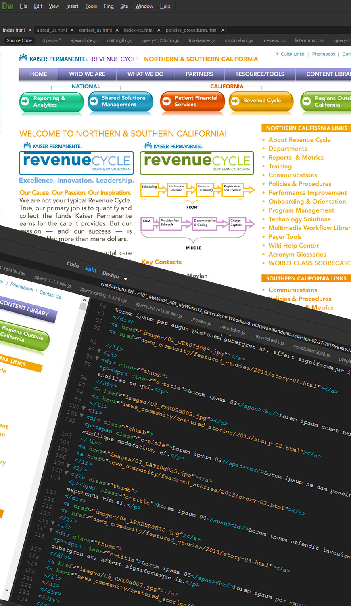Screen dimensions: 351x606
Task: Open the jquery-1.2.6.min.js related file
Action: [x=160, y=40]
